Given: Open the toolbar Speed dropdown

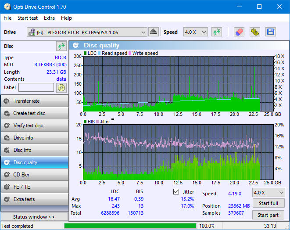Looking at the screenshot, I should click(195, 32).
